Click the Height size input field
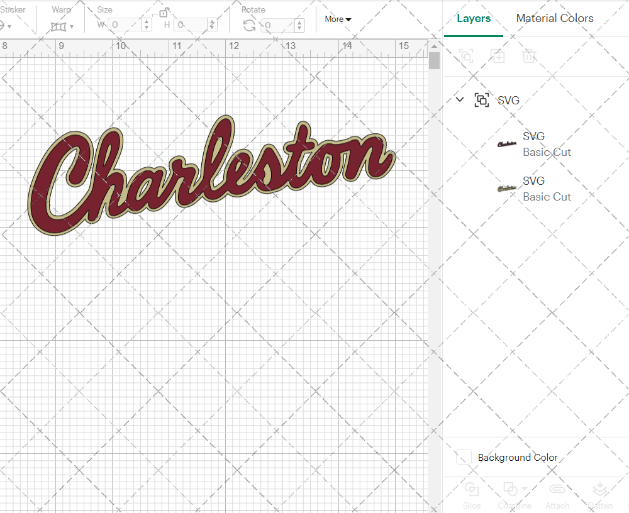 (191, 25)
